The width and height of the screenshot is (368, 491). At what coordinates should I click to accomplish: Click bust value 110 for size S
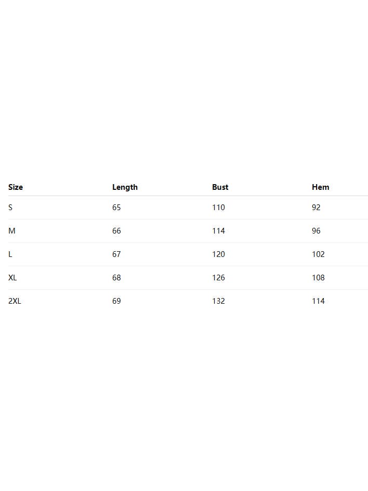point(218,208)
